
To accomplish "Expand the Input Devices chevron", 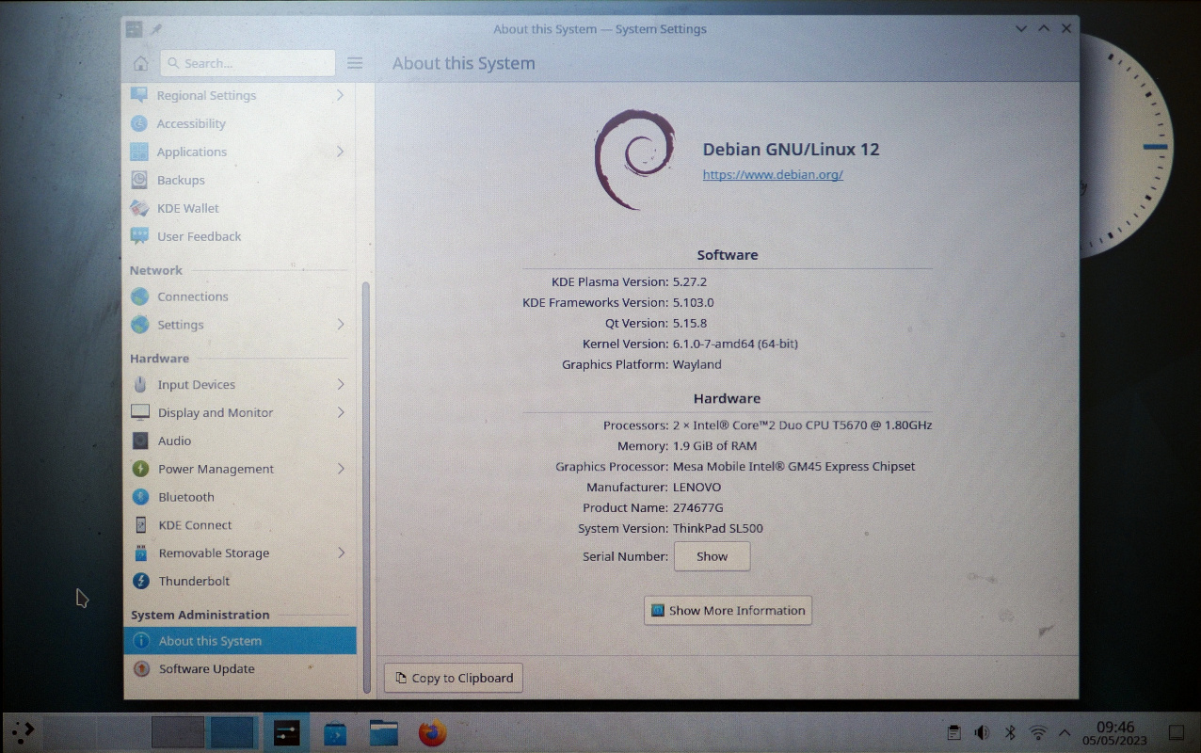I will coord(340,384).
